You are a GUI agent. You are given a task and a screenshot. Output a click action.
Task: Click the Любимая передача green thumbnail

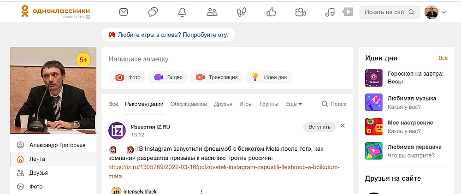(x=374, y=151)
